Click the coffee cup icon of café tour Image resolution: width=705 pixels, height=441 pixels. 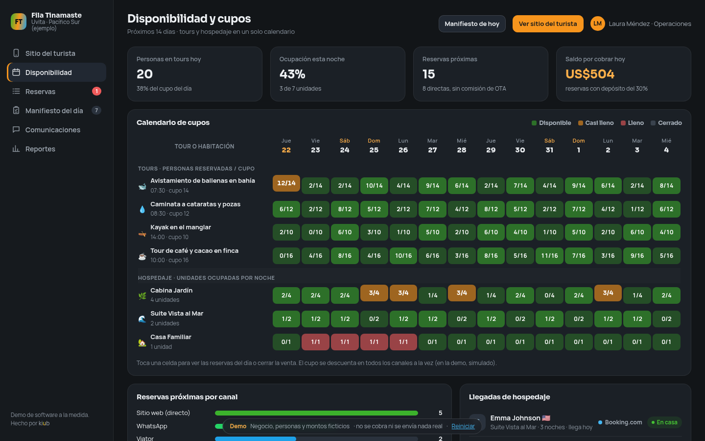[x=142, y=256]
